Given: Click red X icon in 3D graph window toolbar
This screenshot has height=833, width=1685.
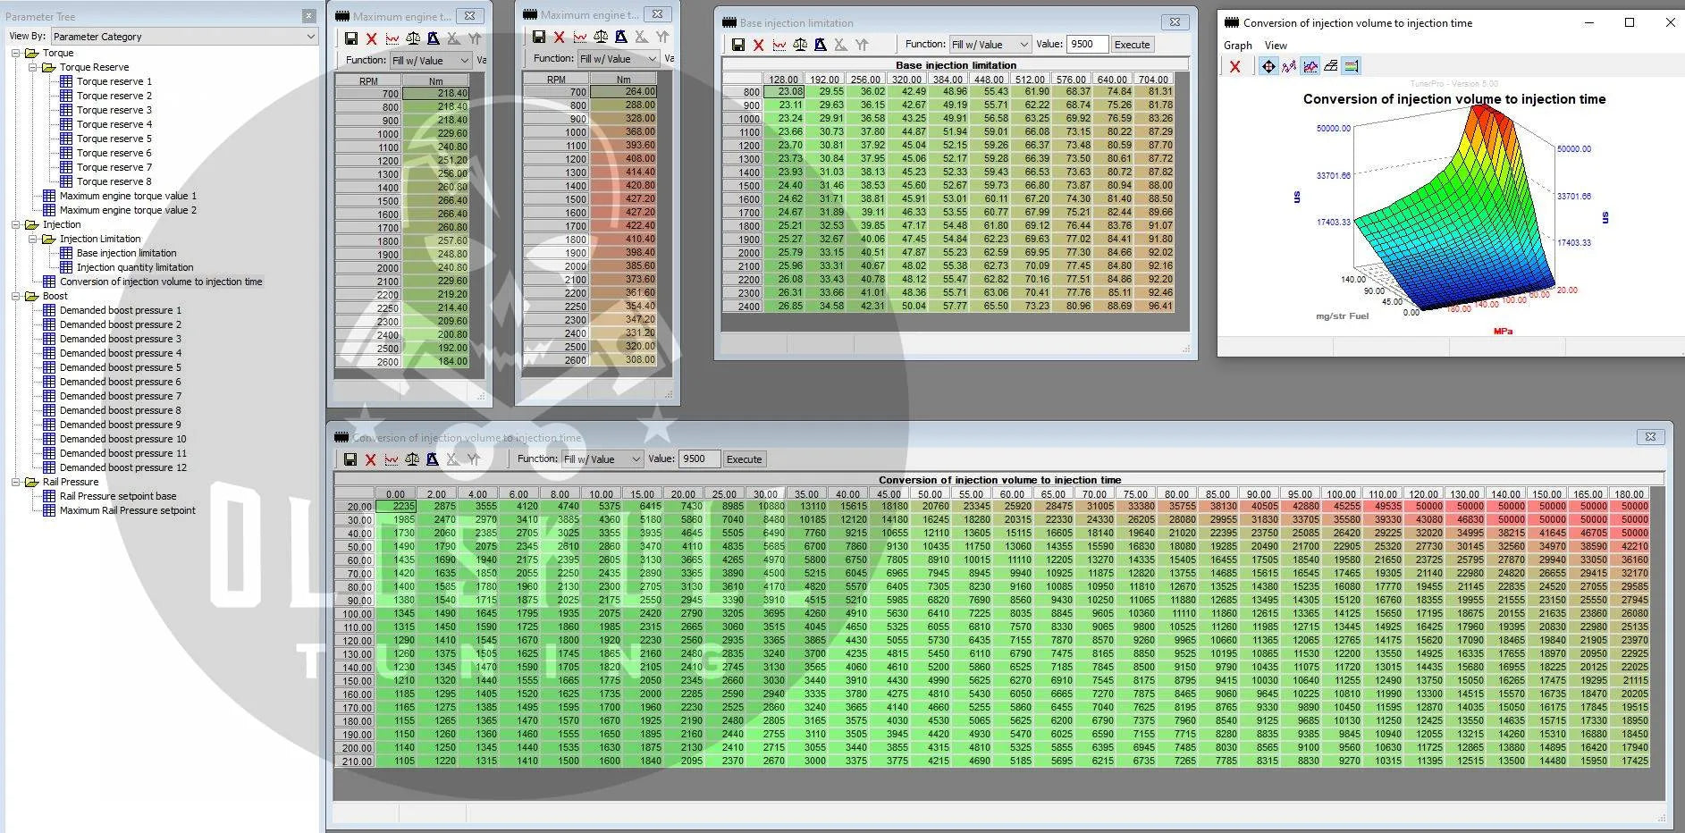Looking at the screenshot, I should coord(1235,66).
